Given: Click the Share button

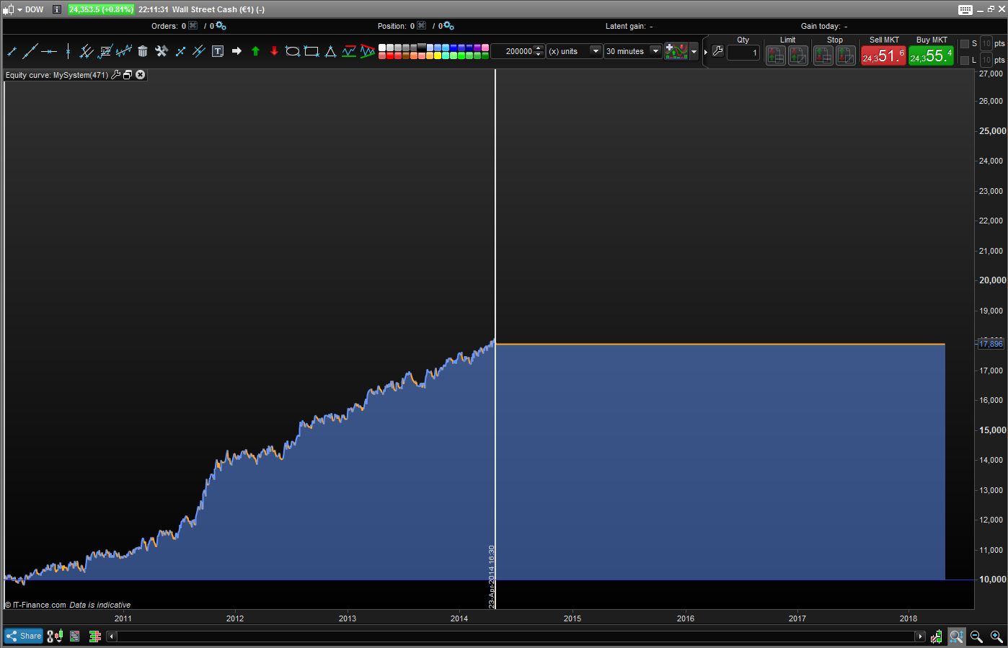Looking at the screenshot, I should (24, 636).
